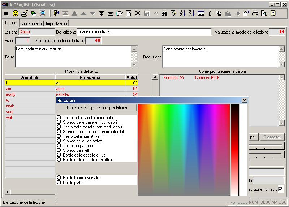Toggle the 'ecisione richiesto' checkbox

tap(281, 189)
